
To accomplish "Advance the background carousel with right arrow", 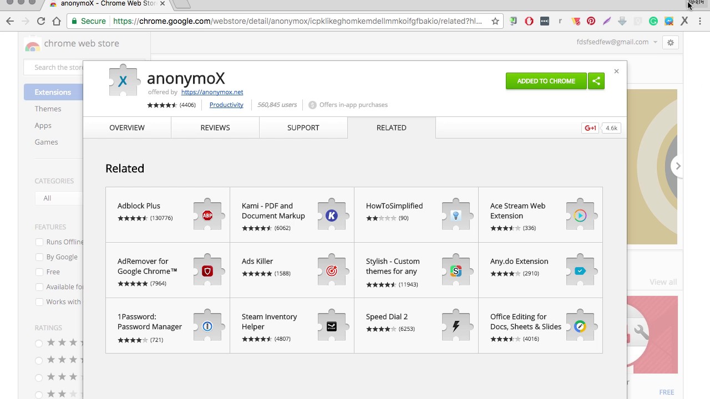I will [678, 166].
